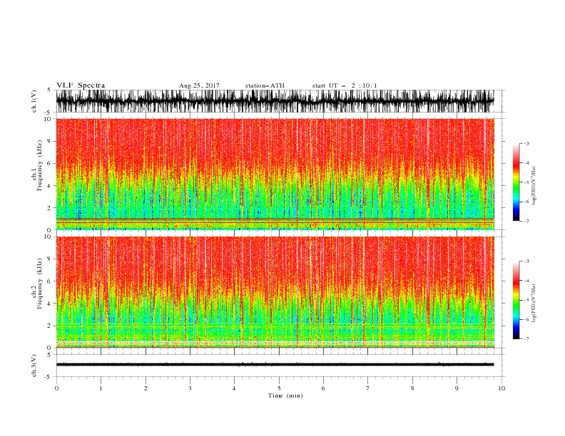Click the ch.2 spectrogram color scale bar
The width and height of the screenshot is (565, 436).
[516, 300]
